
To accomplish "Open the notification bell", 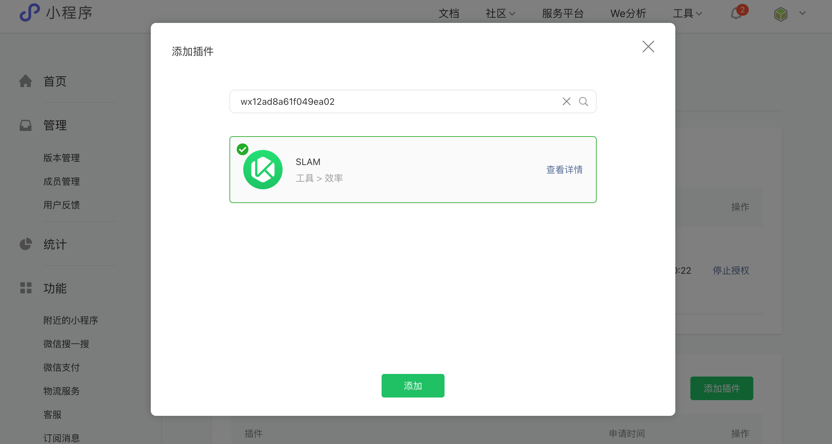I will coord(736,13).
